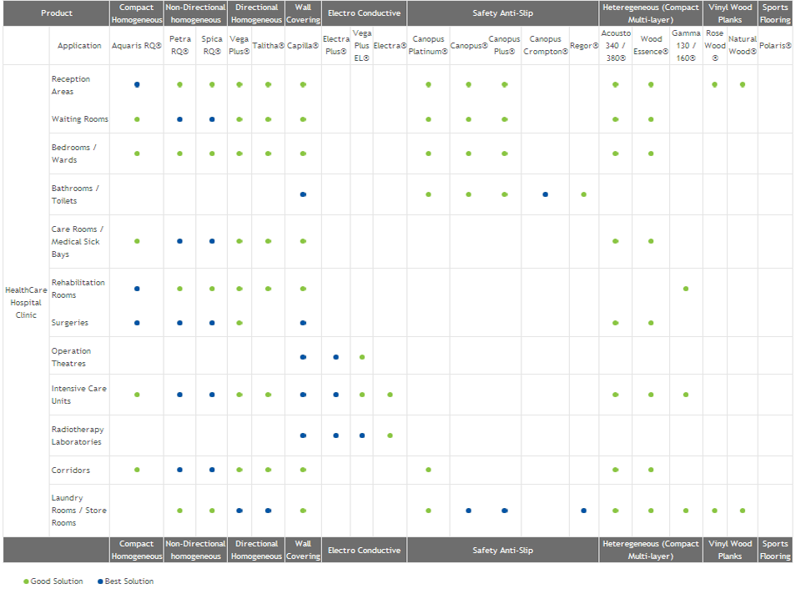Viewport: 801px width, 609px height.
Task: Click Spica RQ blue dot in Care Rooms row
Action: point(212,241)
